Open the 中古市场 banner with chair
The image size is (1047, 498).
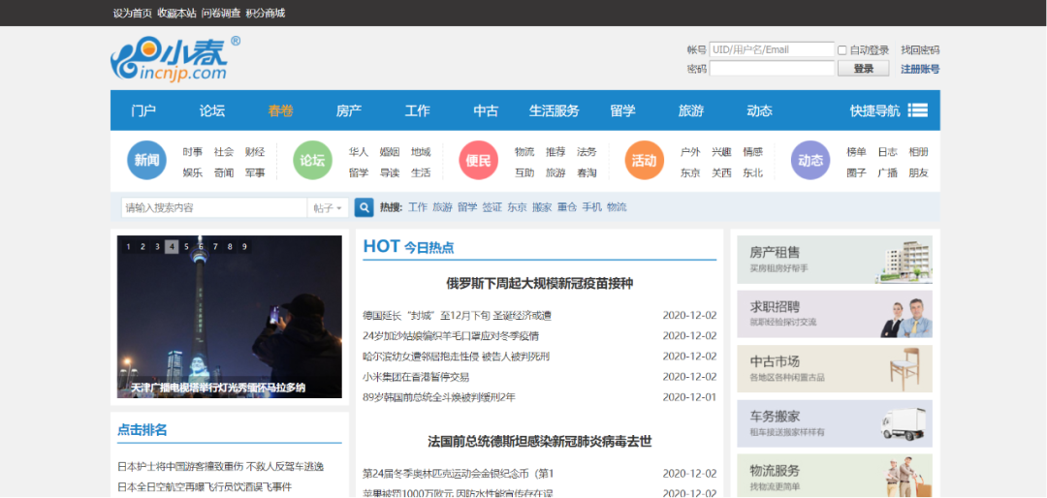point(835,368)
